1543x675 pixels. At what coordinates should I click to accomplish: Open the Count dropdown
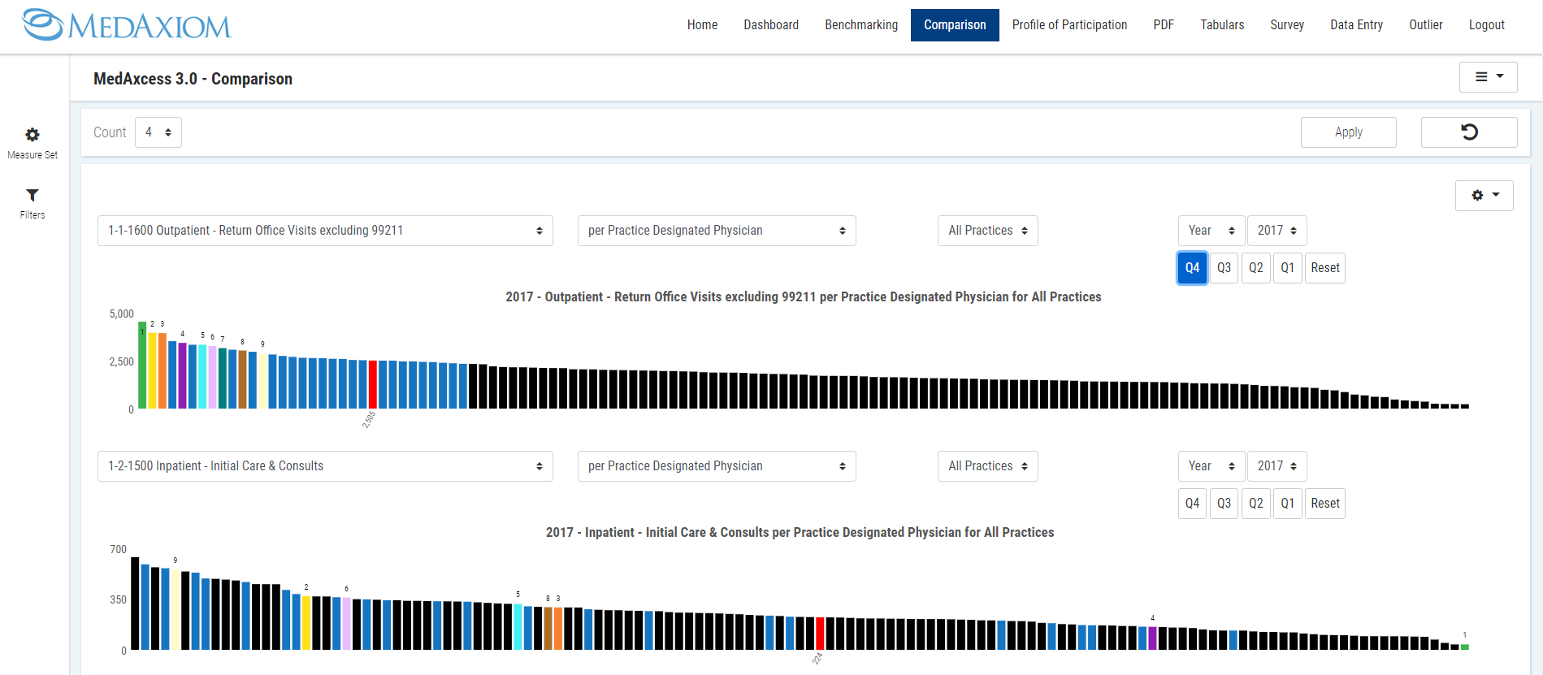(x=158, y=132)
